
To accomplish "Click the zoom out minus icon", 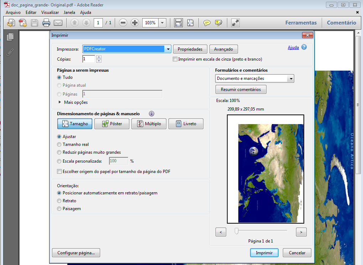I will click(x=123, y=23).
